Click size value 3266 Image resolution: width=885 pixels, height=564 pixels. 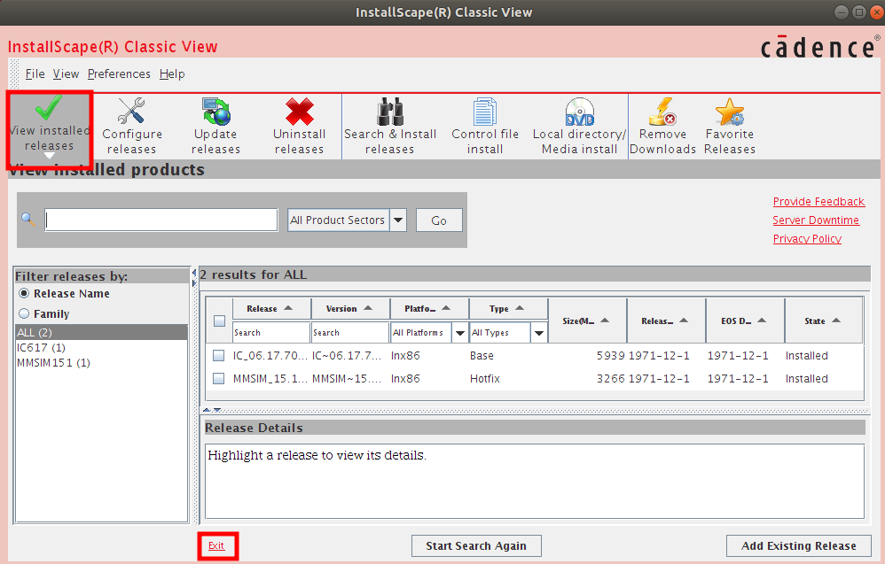click(x=611, y=379)
